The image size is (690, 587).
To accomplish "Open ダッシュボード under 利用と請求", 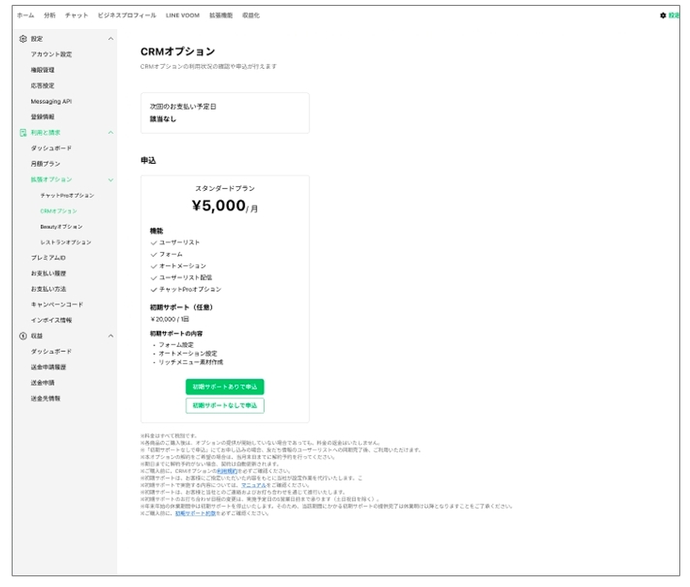I will 51,148.
